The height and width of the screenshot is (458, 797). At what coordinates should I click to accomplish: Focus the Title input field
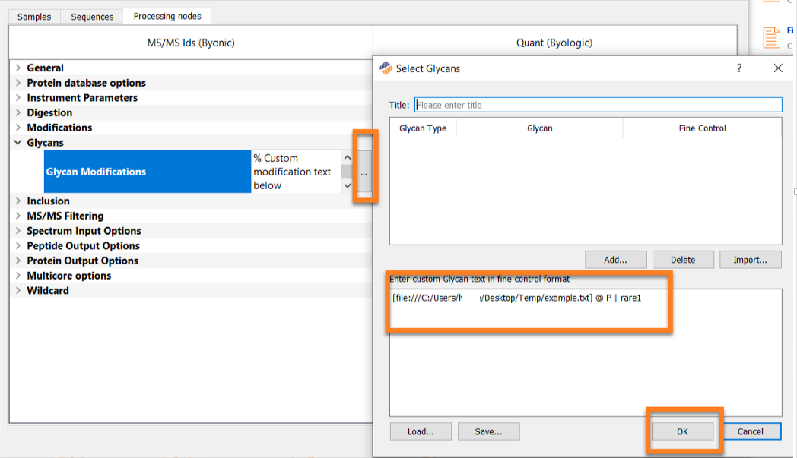point(599,105)
